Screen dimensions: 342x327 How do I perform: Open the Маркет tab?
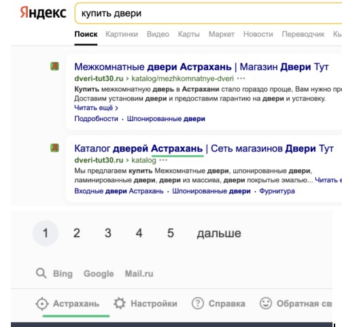[x=222, y=34]
